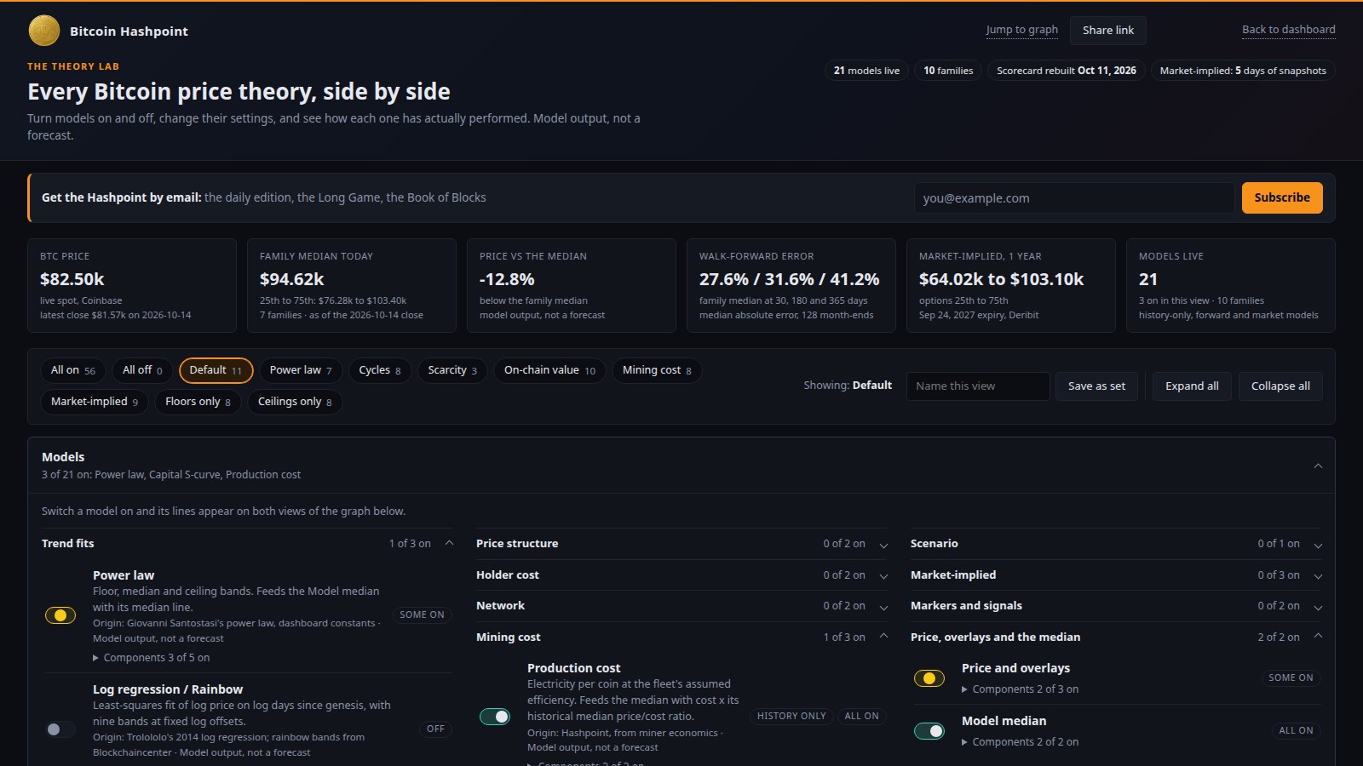1363x766 pixels.
Task: Expand the Price structure group chevron
Action: [x=883, y=545]
